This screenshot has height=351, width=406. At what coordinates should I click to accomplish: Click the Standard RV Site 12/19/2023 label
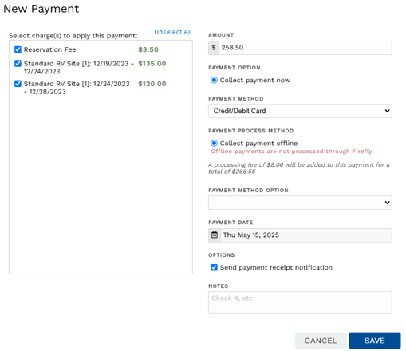[x=78, y=67]
